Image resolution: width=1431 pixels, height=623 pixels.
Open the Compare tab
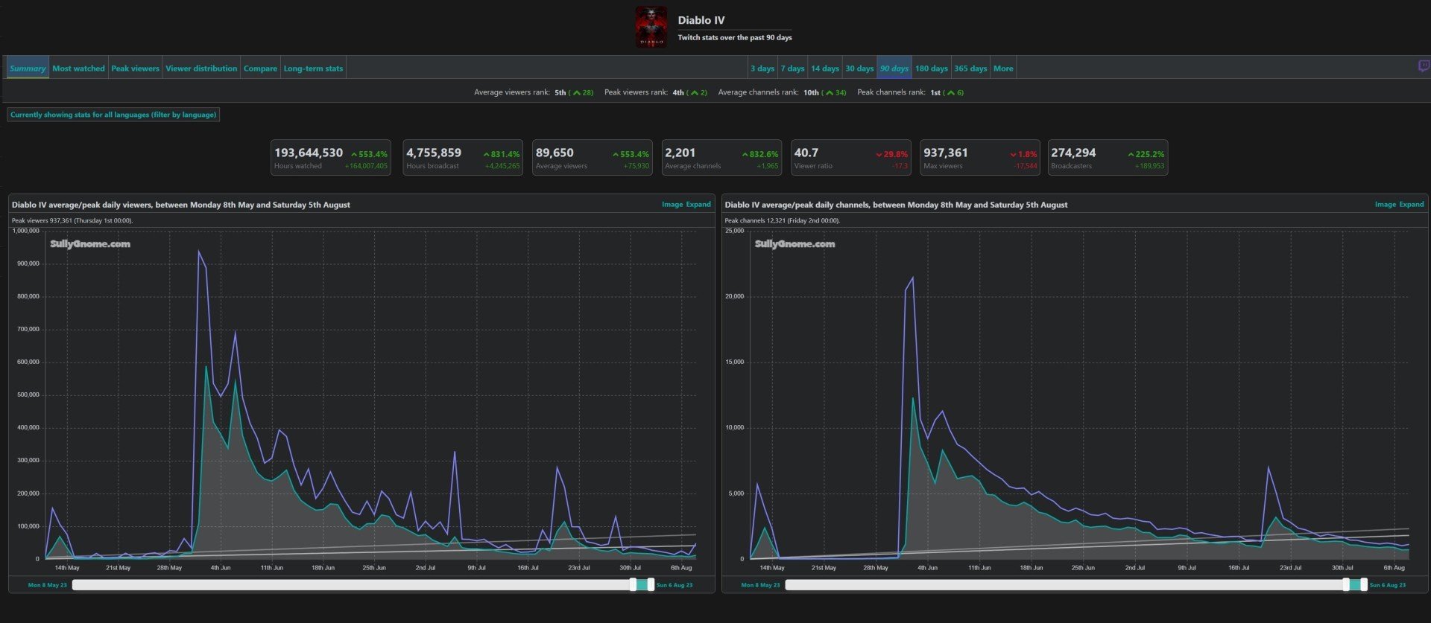point(260,68)
